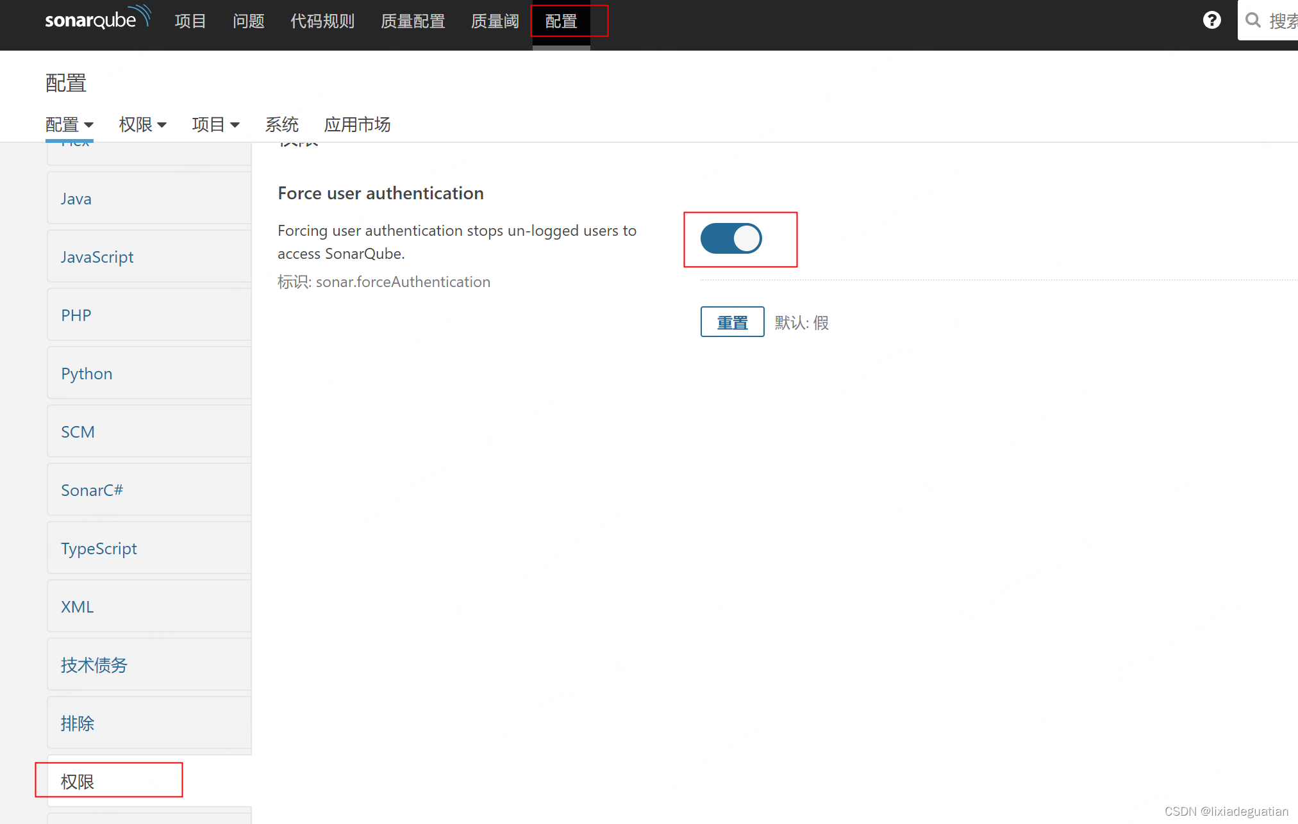Expand the 权限 submenu dropdown
Screen dimensions: 1298x824
(x=142, y=124)
